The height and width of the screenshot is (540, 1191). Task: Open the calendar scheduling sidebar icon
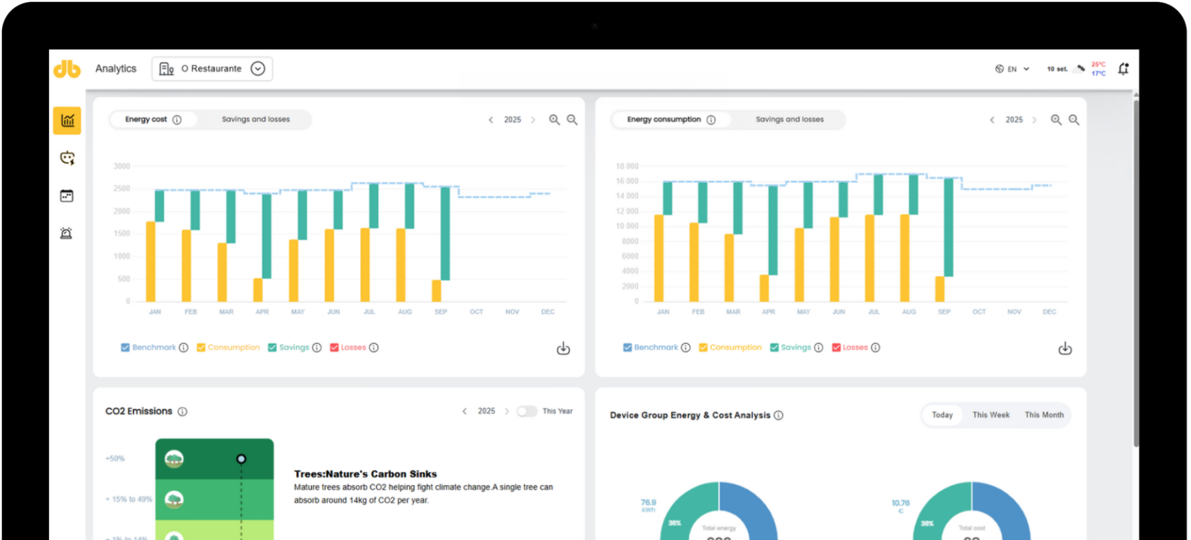(67, 196)
